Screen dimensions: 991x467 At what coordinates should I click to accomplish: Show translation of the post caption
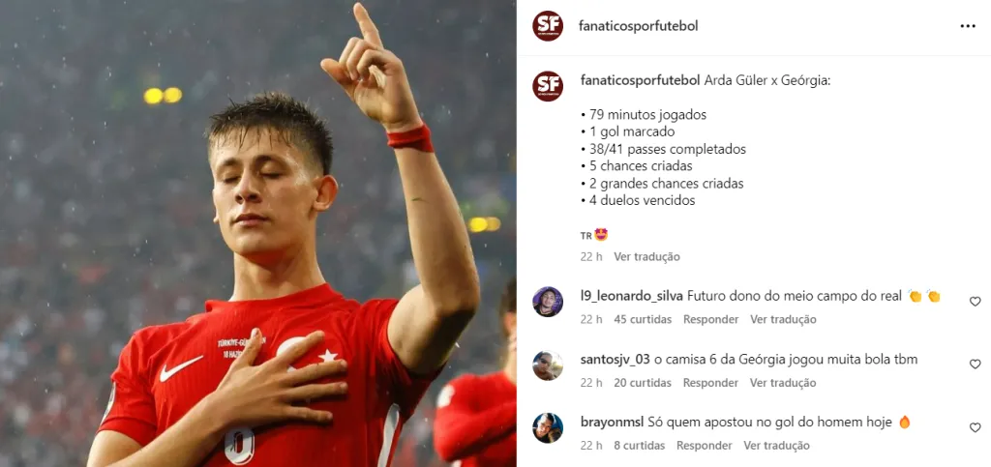(x=646, y=257)
